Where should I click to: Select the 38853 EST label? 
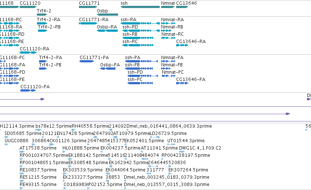113,177
